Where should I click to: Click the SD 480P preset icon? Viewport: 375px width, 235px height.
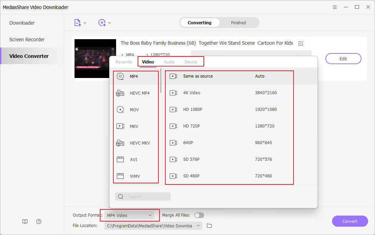point(173,176)
